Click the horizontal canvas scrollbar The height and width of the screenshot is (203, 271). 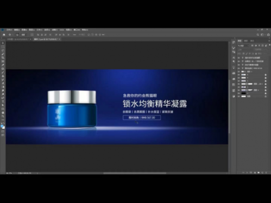(135, 173)
